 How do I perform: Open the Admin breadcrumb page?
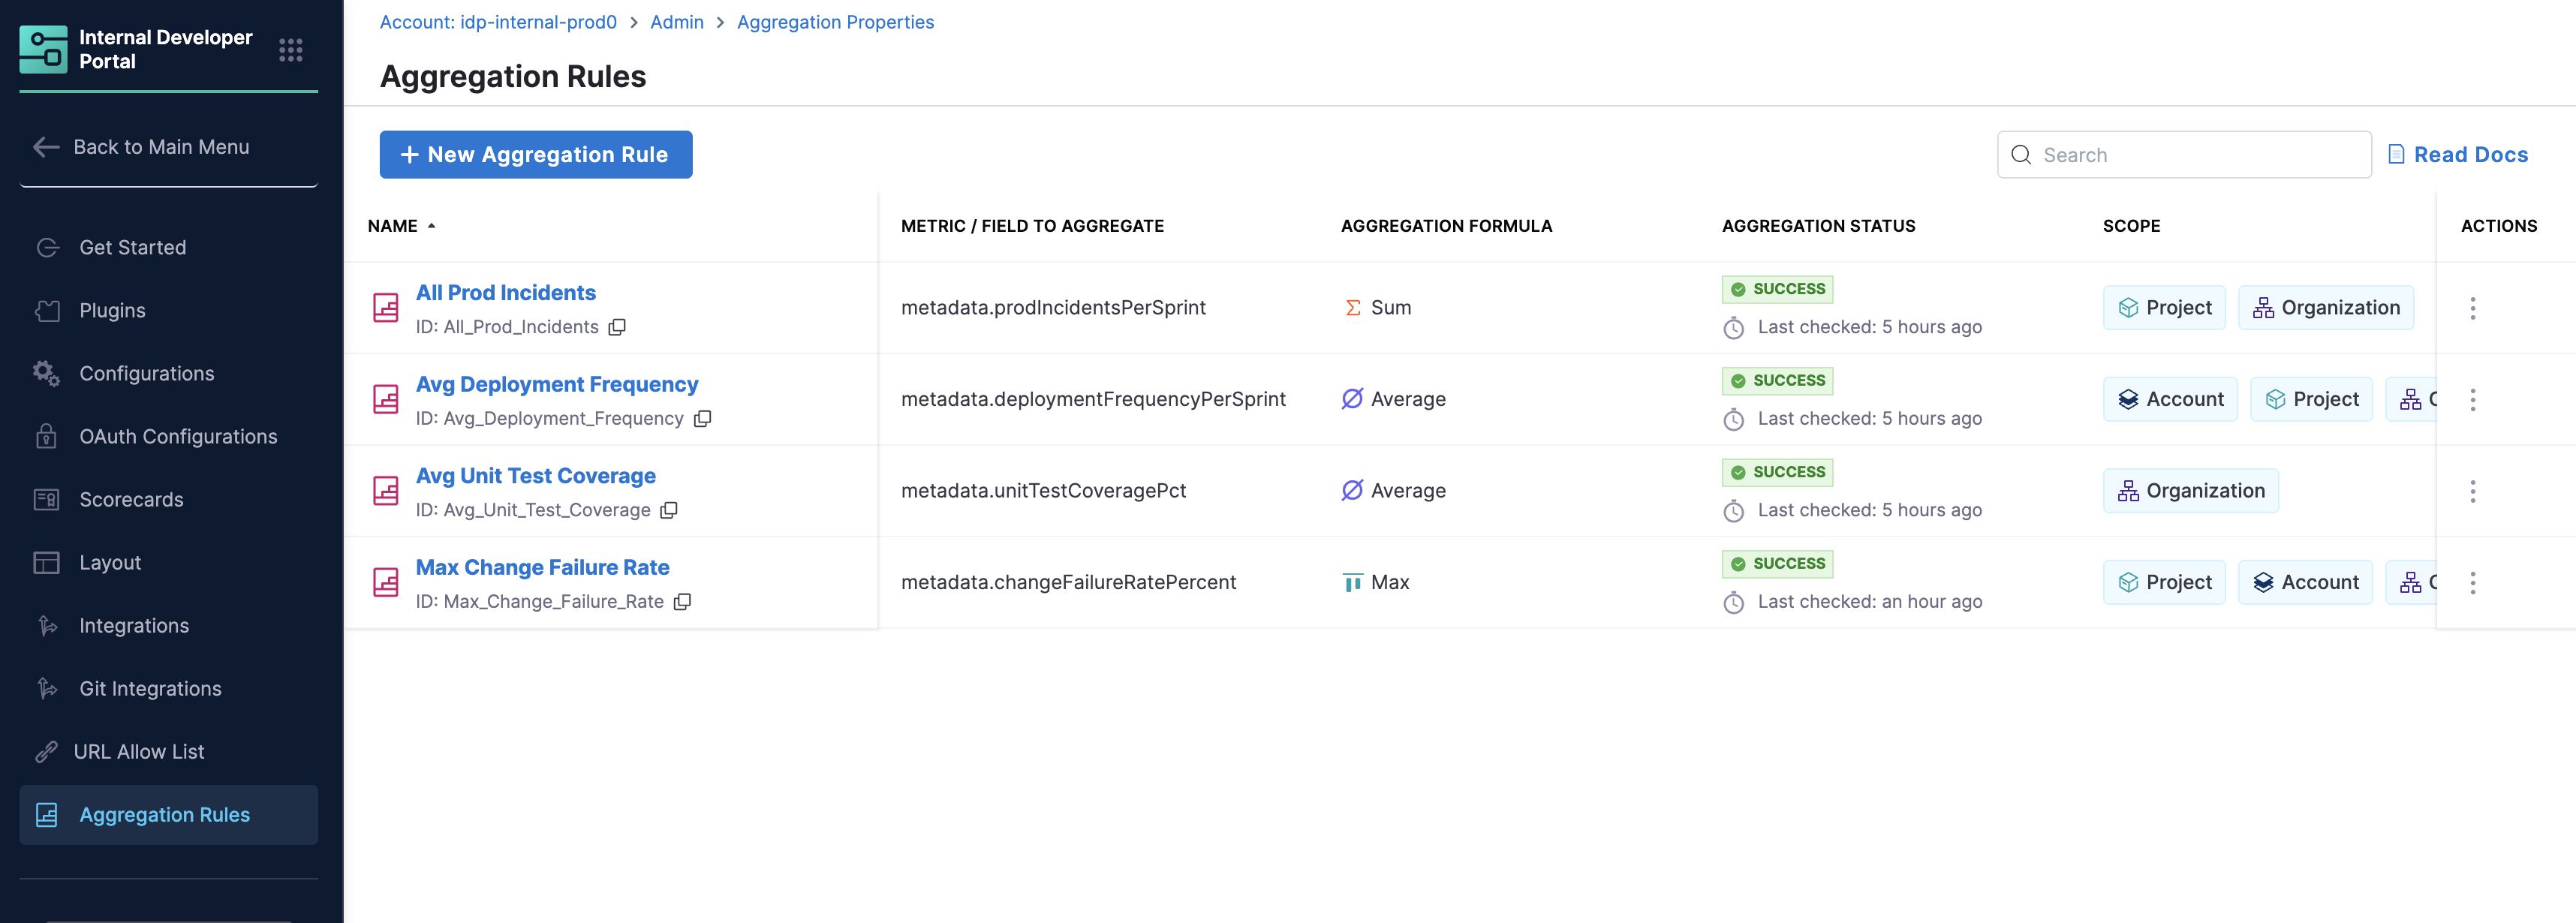click(x=677, y=21)
